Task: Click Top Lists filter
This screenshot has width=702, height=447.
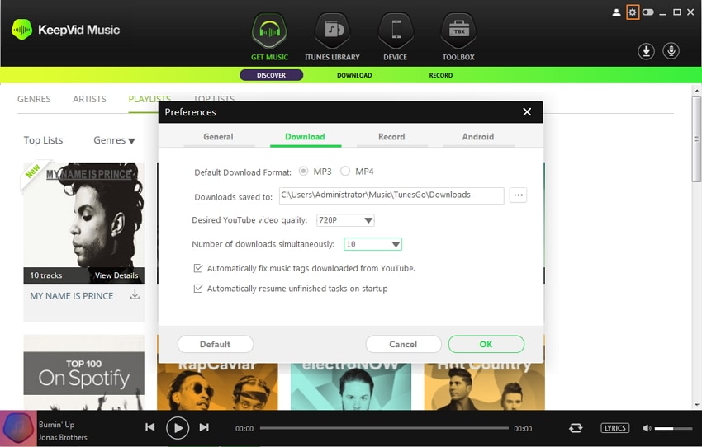Action: 43,140
